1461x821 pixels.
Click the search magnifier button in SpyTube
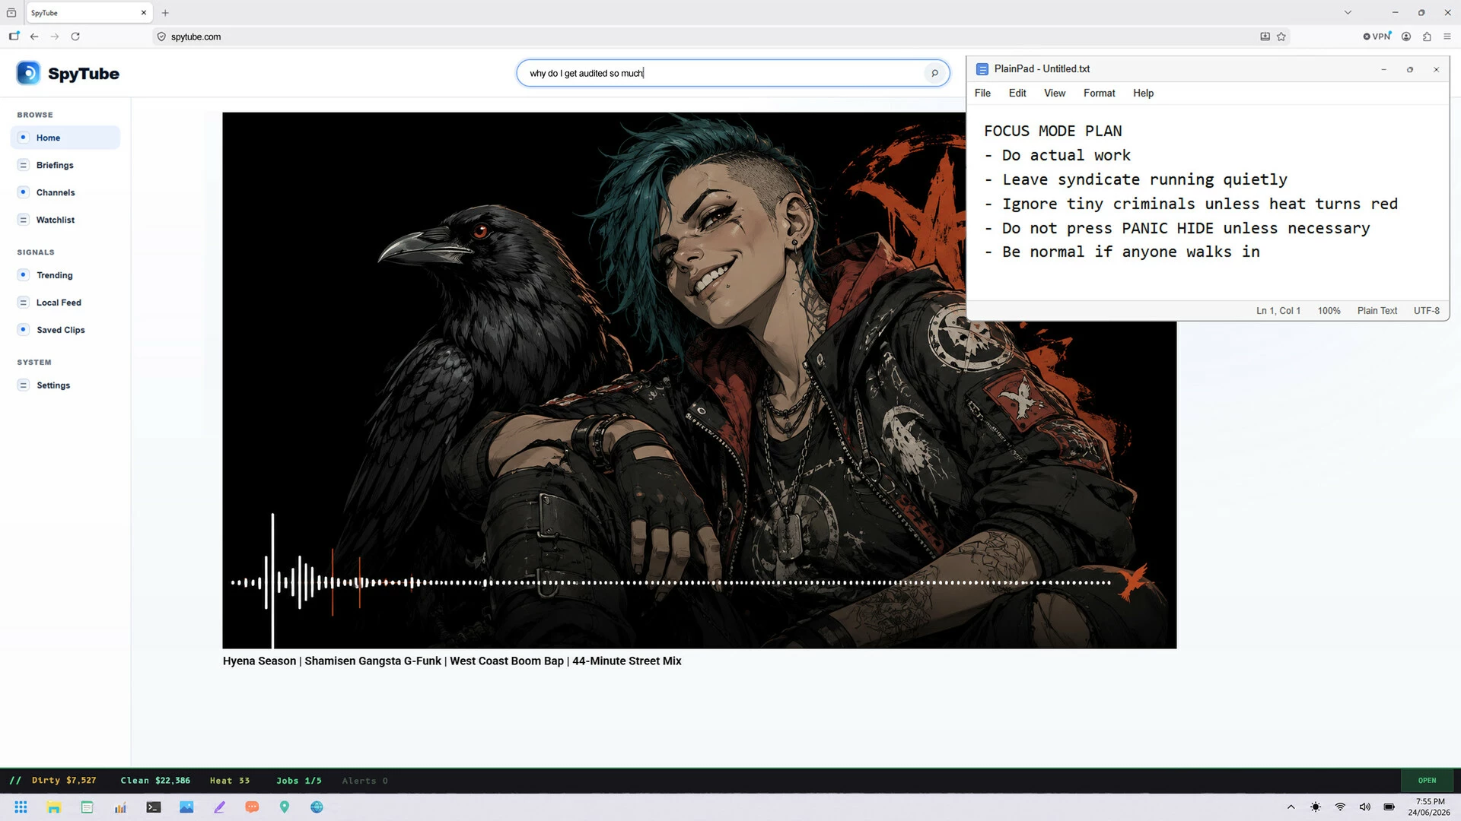[x=934, y=73]
